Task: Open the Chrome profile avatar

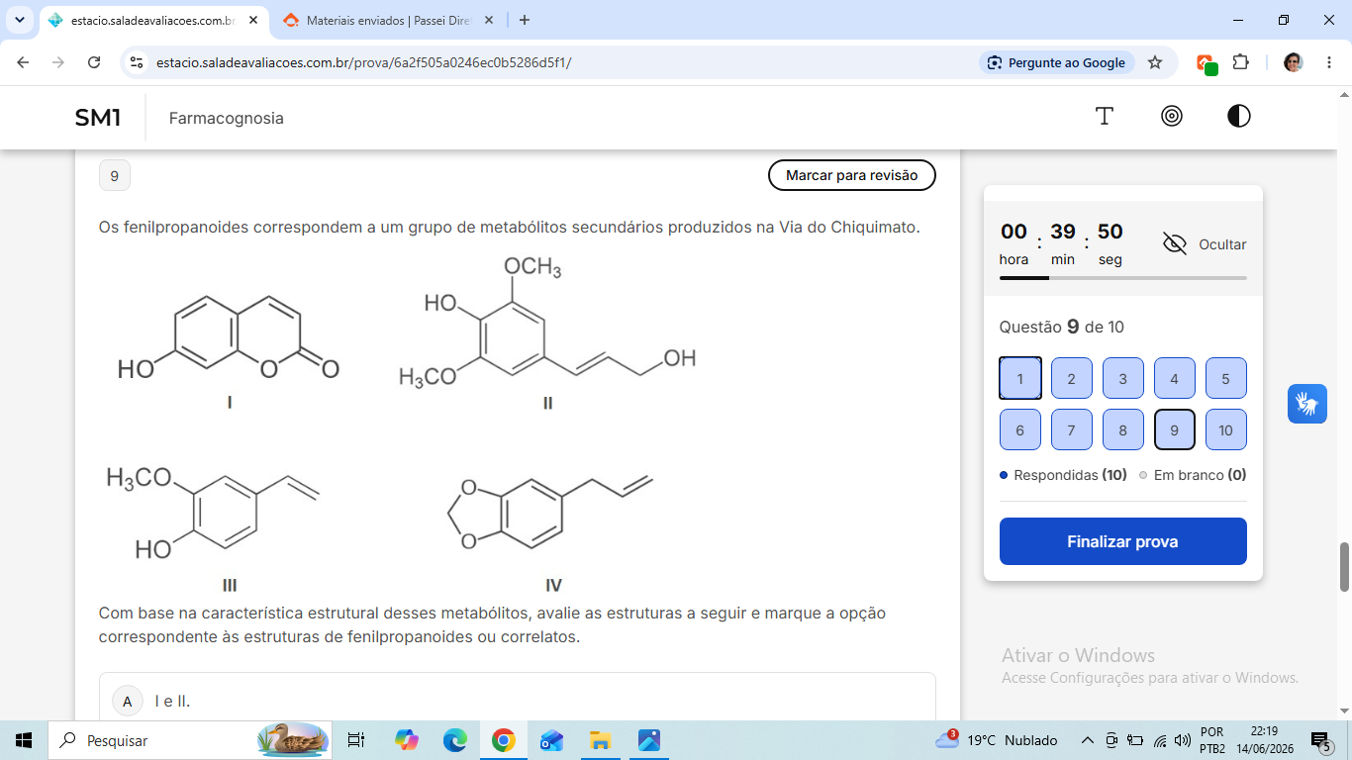Action: tap(1294, 62)
